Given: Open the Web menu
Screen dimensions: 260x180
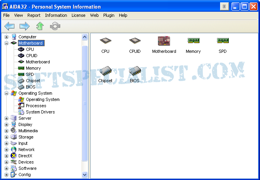Looking at the screenshot, I should (94, 15).
